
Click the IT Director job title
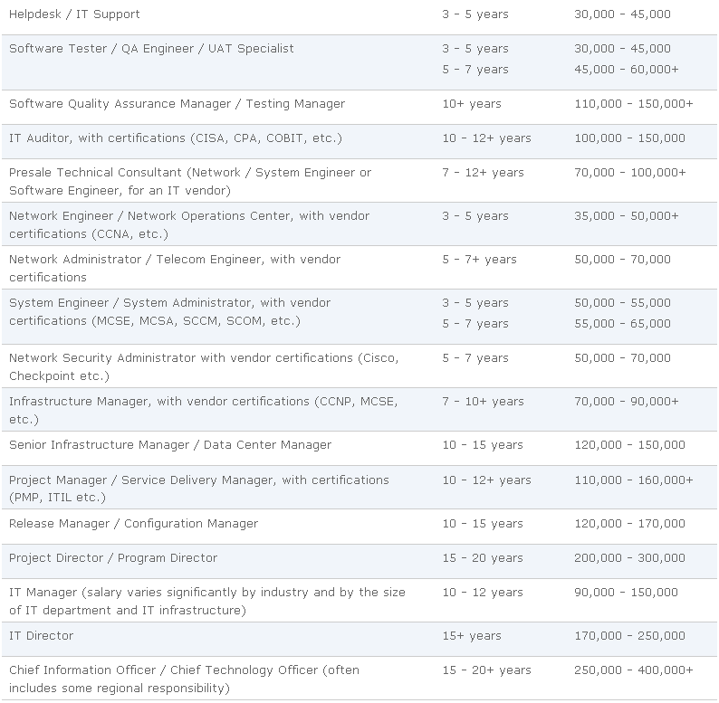click(x=42, y=636)
